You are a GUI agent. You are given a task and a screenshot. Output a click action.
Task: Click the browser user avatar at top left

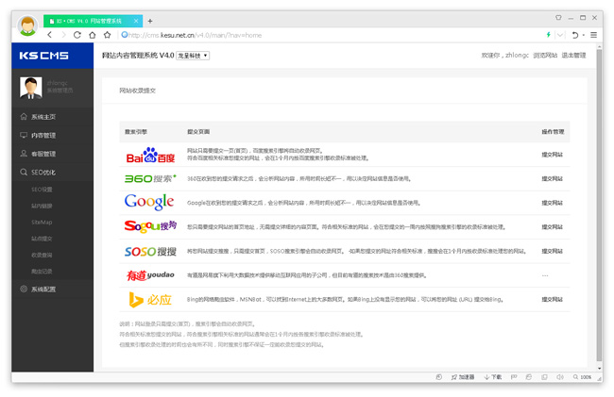coord(27,25)
